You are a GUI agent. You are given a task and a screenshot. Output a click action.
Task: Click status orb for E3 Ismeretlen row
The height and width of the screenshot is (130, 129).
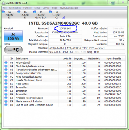[6, 91]
